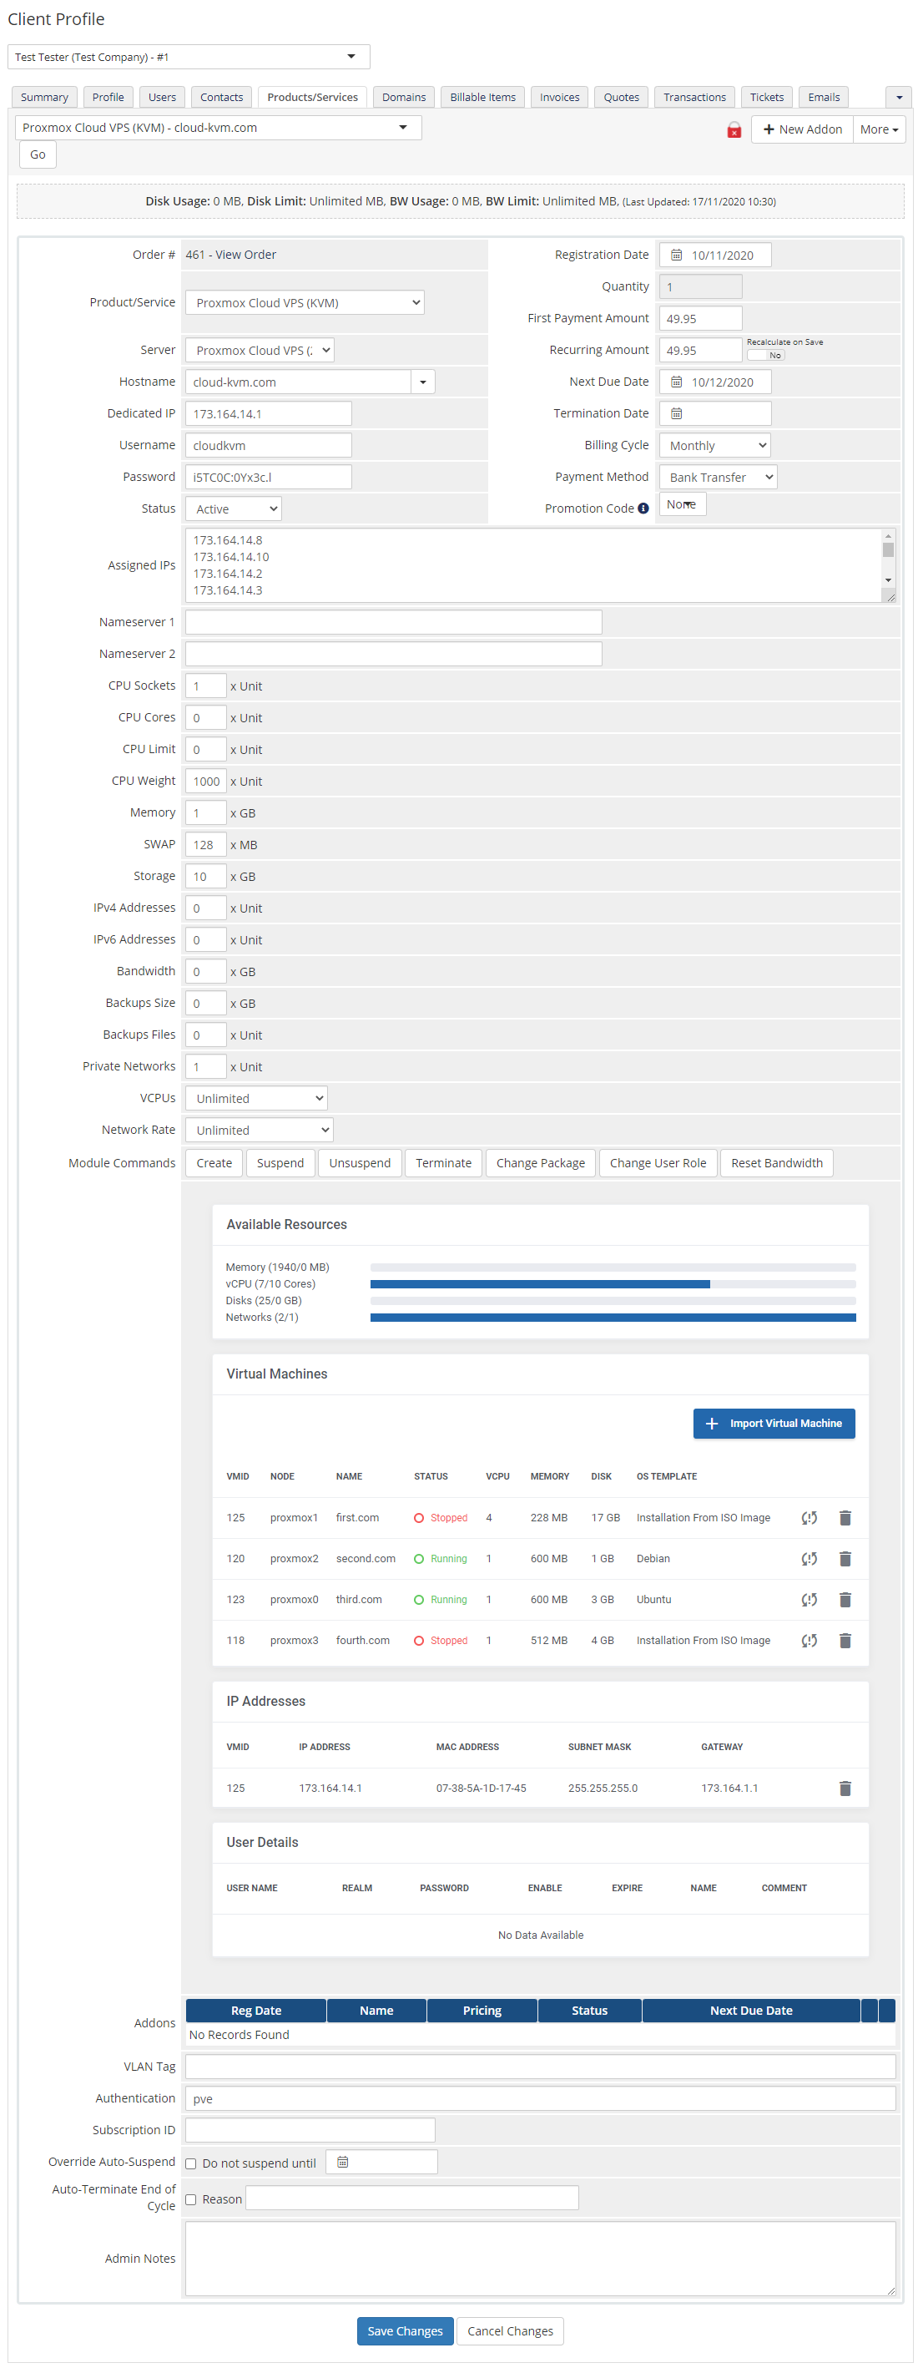Delete the third.com virtual machine
This screenshot has width=918, height=2368.
tap(845, 1600)
